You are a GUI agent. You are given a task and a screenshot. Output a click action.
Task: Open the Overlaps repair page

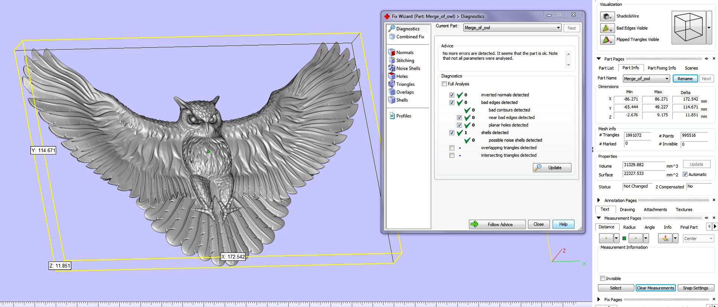click(401, 92)
